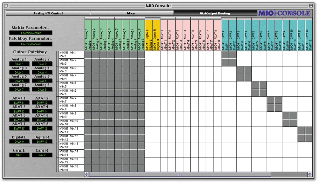Enable the Mix 13 to ADAT 1 routing cell
The width and height of the screenshot is (318, 183).
(x=164, y=146)
